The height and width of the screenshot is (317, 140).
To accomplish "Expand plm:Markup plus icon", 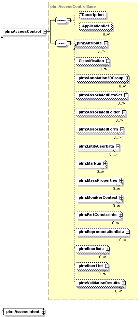I will coord(105,163).
